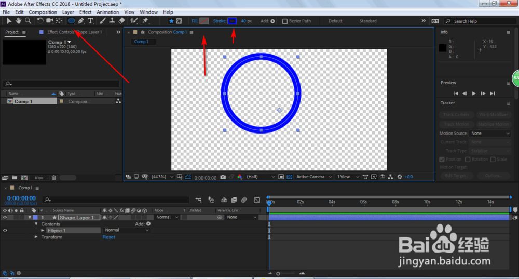Click the Take Snapshot camera icon

point(223,177)
